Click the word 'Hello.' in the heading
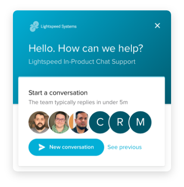 (x=42, y=48)
